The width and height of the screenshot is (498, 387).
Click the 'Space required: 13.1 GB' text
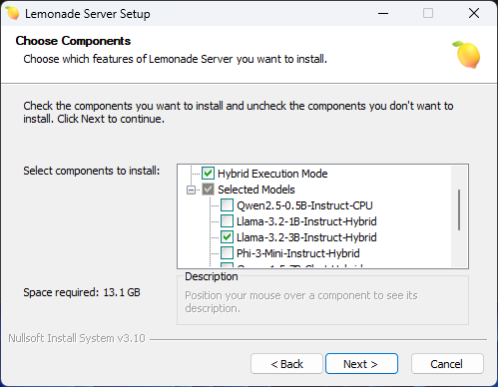click(x=82, y=292)
